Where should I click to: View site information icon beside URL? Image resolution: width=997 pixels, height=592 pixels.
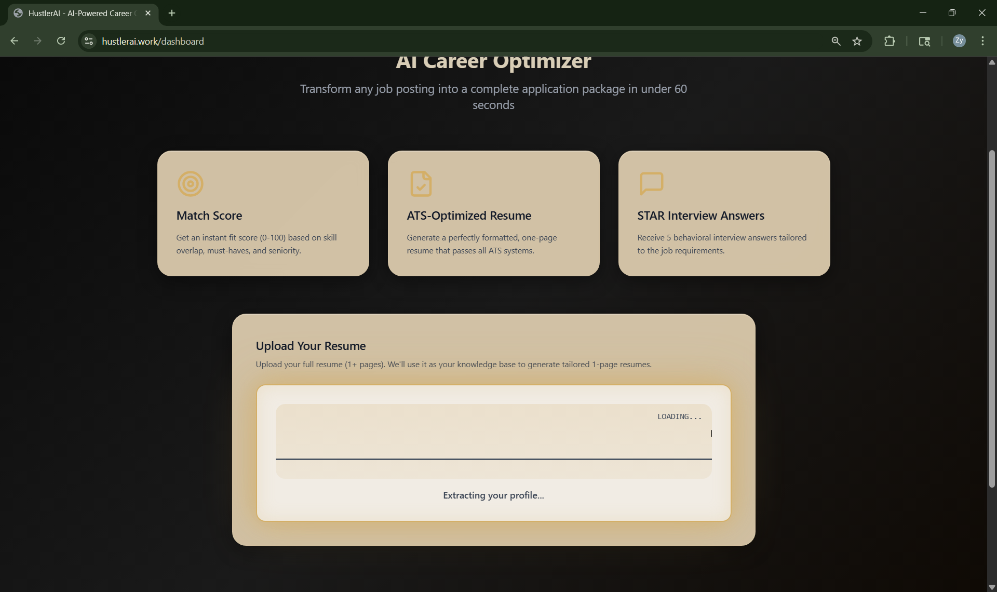click(89, 41)
